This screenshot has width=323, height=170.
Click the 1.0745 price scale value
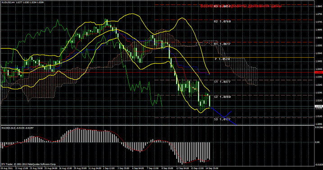pos(319,22)
